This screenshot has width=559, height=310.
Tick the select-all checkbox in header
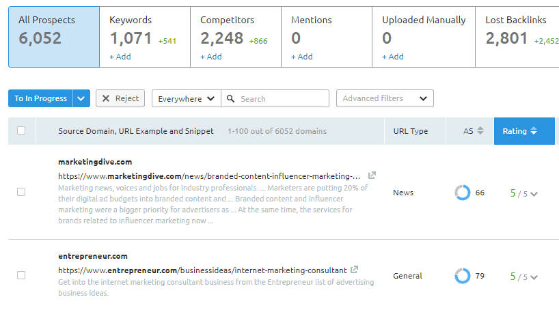(21, 130)
